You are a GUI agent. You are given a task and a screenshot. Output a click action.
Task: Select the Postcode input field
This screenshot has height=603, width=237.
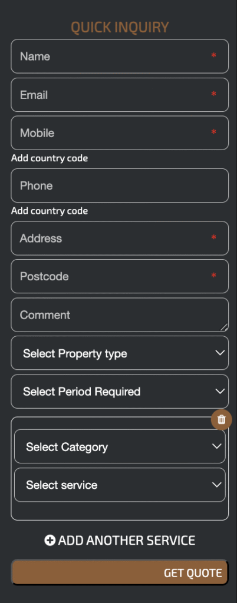[x=120, y=276]
